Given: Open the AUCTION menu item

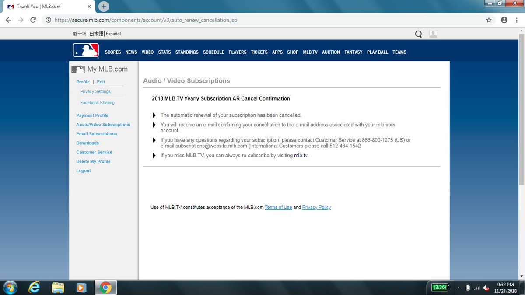Looking at the screenshot, I should 331,52.
